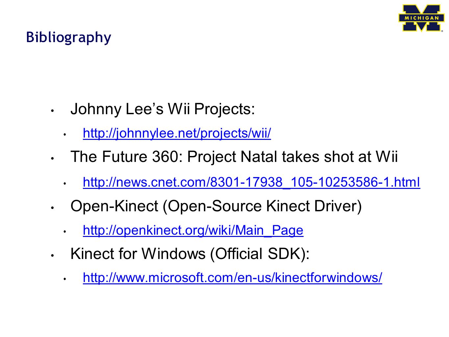449x337 pixels.
Task: Open the news.cnet.com Project Natal article link
Action: tap(252, 182)
